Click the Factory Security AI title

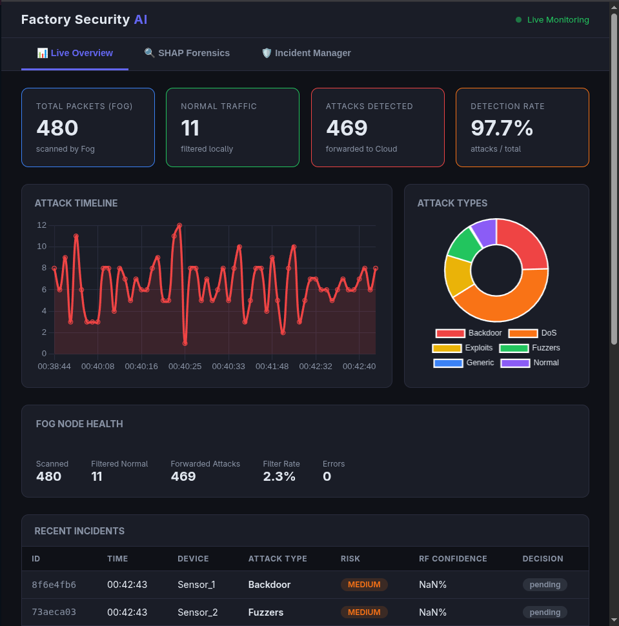85,19
